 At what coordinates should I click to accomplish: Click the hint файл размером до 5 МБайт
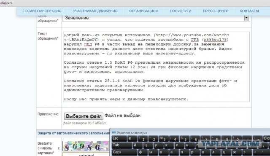pyautogui.click(x=84, y=123)
